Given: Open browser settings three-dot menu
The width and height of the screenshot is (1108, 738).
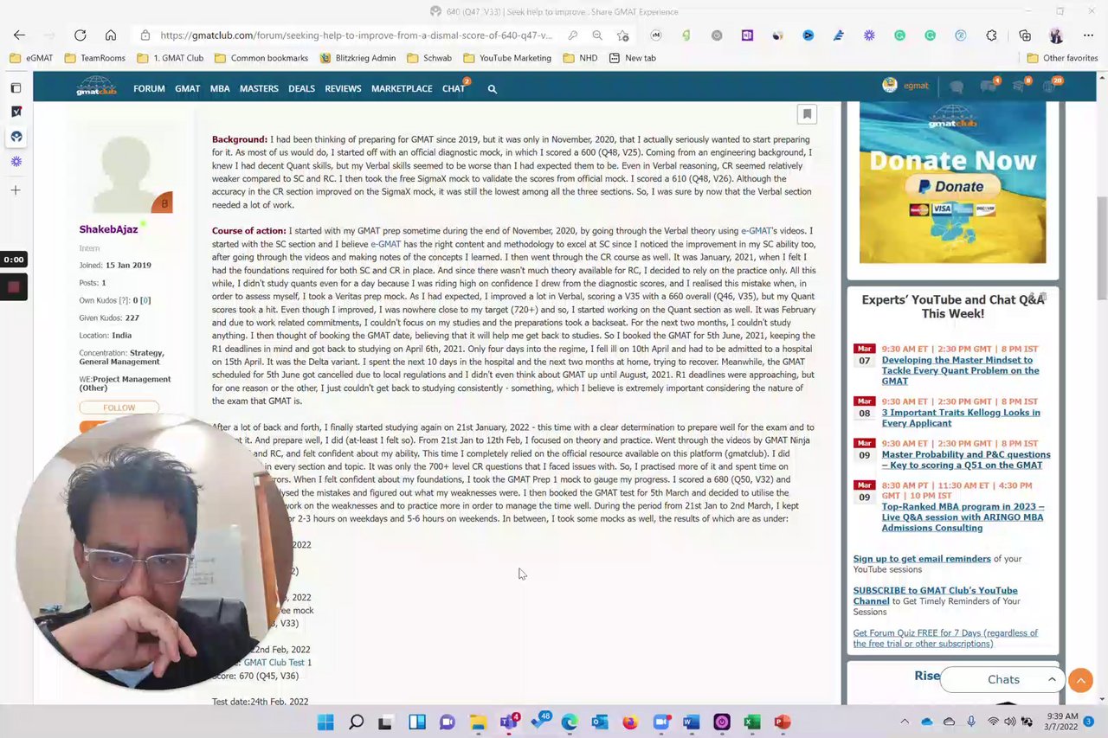Looking at the screenshot, I should pos(1088,35).
